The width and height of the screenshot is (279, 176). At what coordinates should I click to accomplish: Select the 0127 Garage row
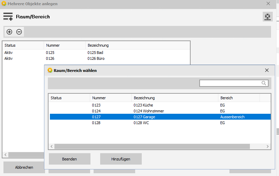pos(160,117)
